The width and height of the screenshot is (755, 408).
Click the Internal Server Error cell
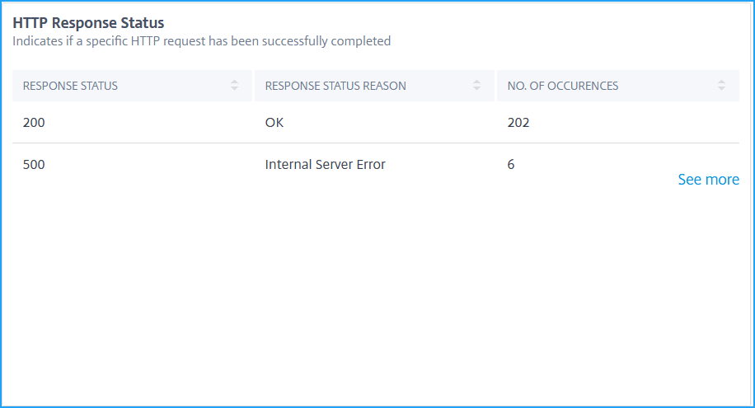coord(325,164)
